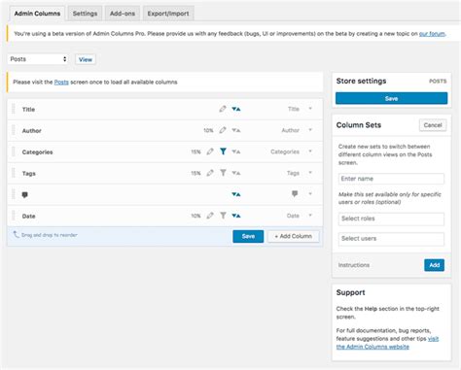Image resolution: width=461 pixels, height=370 pixels.
Task: Click the Author column name
Action: coord(31,130)
